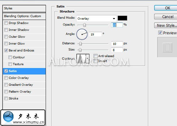This screenshot has height=126, width=177.
Task: Open the Blend Mode dropdown
Action: pyautogui.click(x=96, y=18)
